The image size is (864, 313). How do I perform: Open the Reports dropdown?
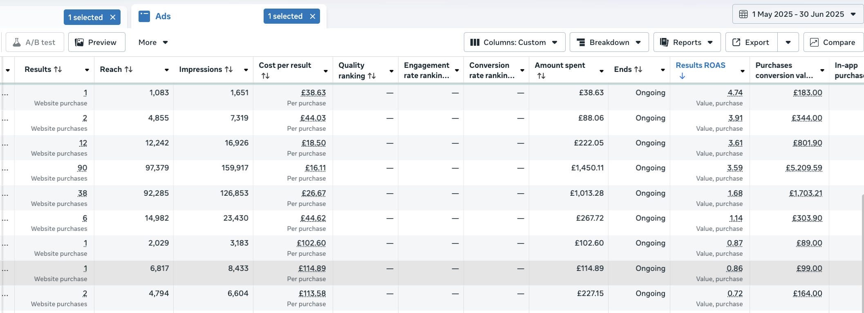pyautogui.click(x=687, y=42)
